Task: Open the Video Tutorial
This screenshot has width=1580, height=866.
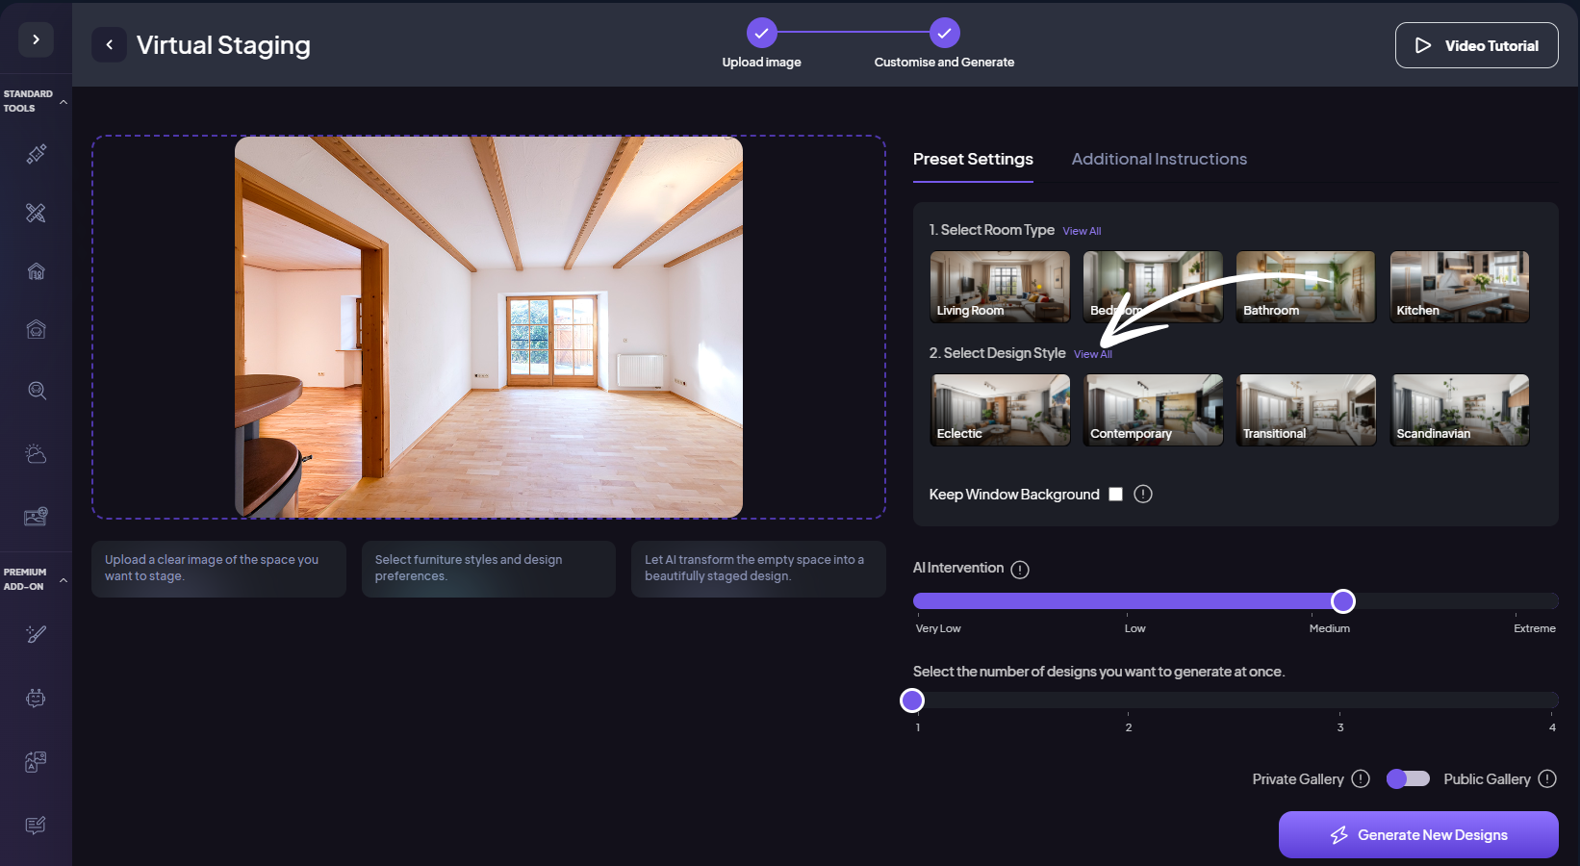Action: click(x=1476, y=45)
